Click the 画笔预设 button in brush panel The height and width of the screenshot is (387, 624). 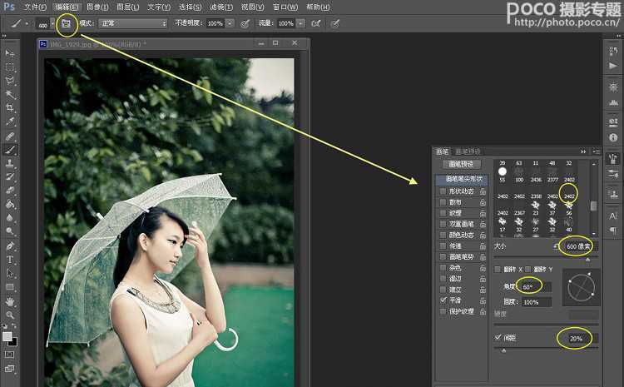point(461,165)
